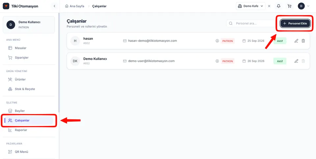Click employee ID #802
Screen dimensions: 316x159
click(87, 43)
